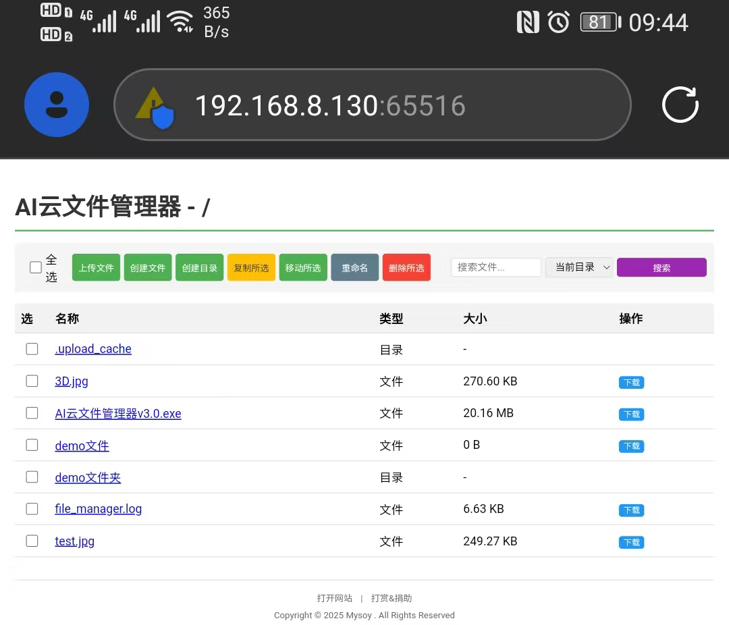Select the AI云文件管理器v3.0.exe checkbox
The height and width of the screenshot is (625, 729).
click(32, 413)
